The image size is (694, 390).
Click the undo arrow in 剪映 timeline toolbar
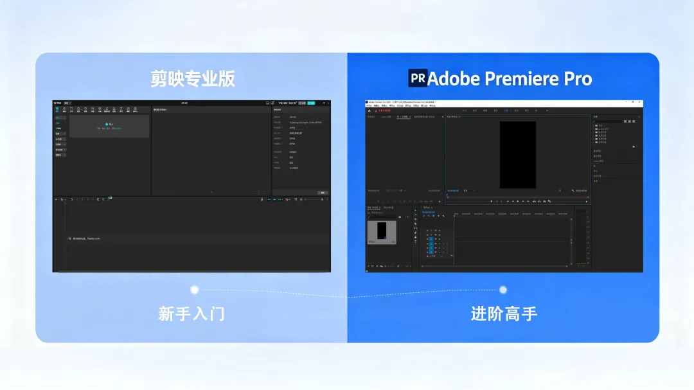[x=72, y=199]
